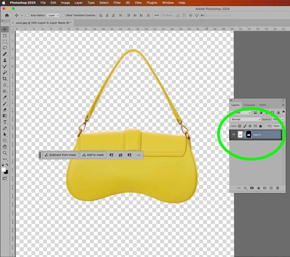Select the Move tool
This screenshot has height=257, width=290.
click(4, 29)
